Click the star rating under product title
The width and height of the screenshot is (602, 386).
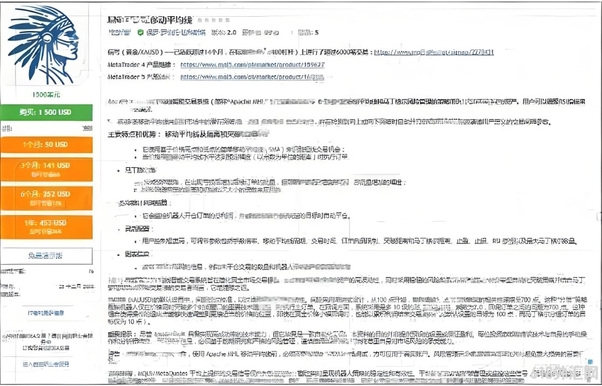[214, 19]
